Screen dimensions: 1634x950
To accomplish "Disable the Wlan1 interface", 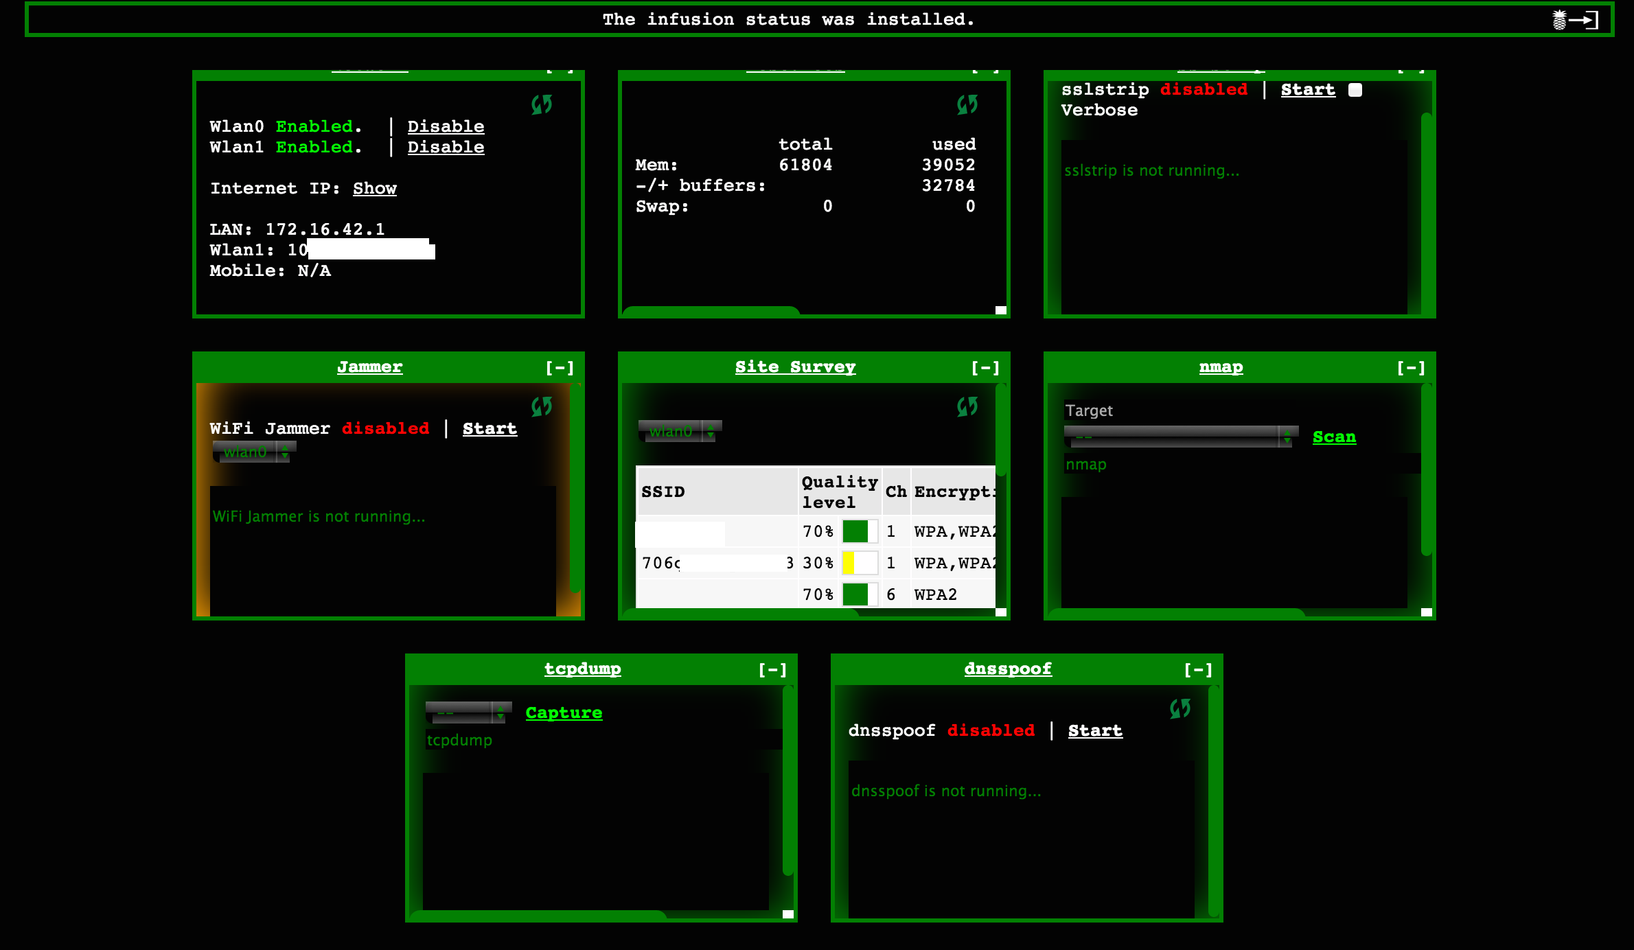I will pyautogui.click(x=446, y=147).
